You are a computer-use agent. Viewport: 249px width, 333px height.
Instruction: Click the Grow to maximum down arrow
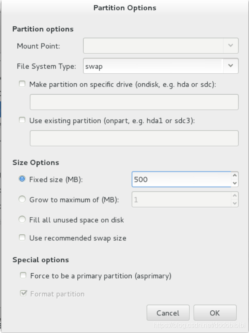234,203
